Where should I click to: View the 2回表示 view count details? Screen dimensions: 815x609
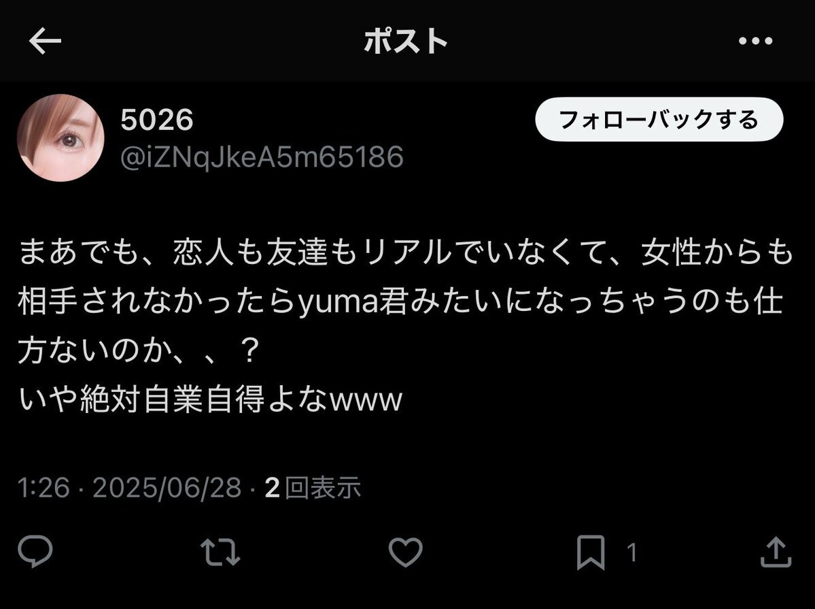[x=313, y=488]
